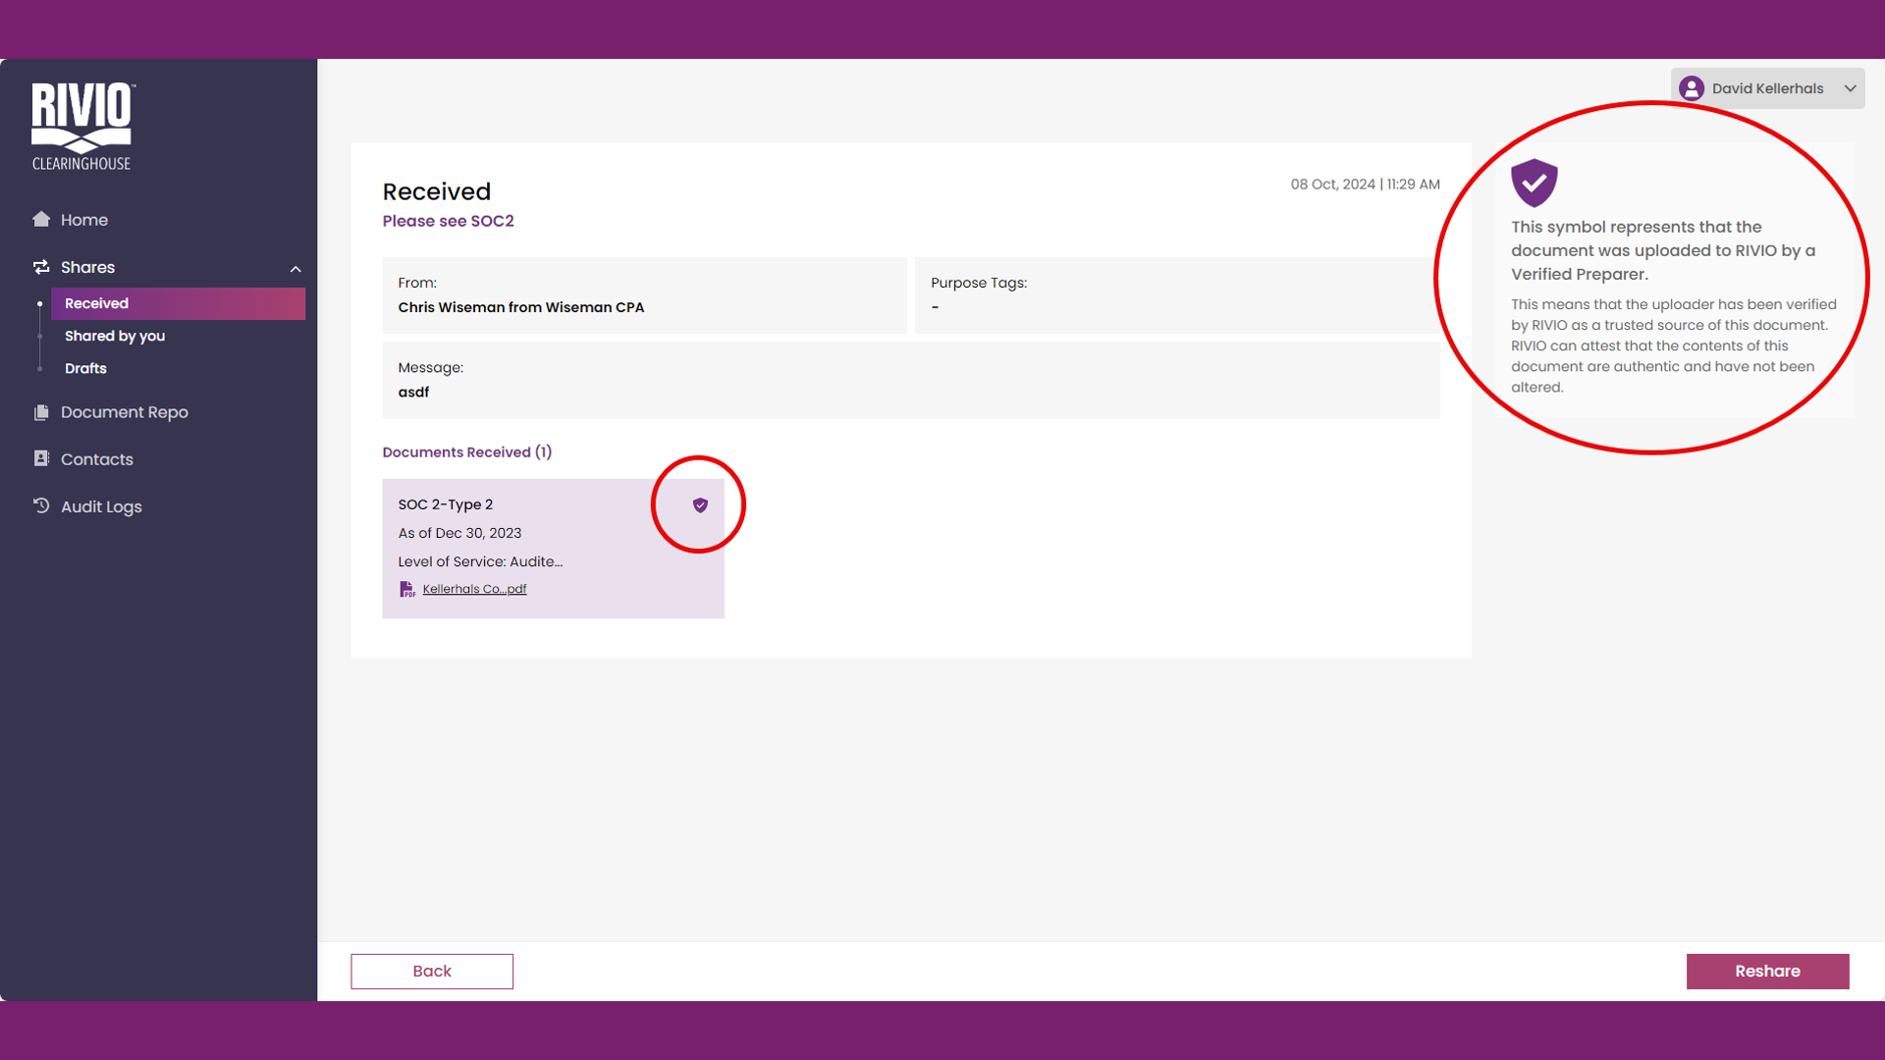Click As of Dec 30, 2023 text
This screenshot has width=1885, height=1060.
[459, 533]
